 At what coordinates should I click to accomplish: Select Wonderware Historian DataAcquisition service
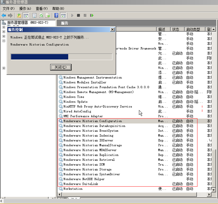click(x=94, y=126)
